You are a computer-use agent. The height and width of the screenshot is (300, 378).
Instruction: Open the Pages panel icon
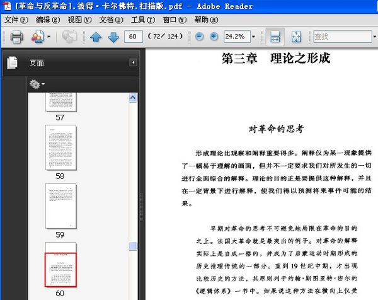coord(12,63)
